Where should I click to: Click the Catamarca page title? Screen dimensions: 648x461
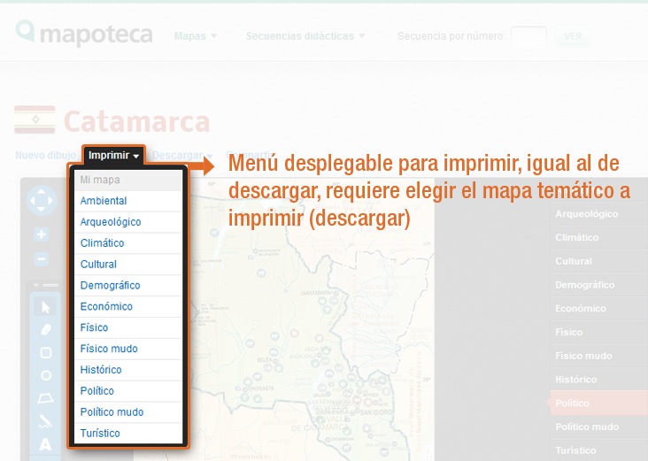tap(137, 121)
